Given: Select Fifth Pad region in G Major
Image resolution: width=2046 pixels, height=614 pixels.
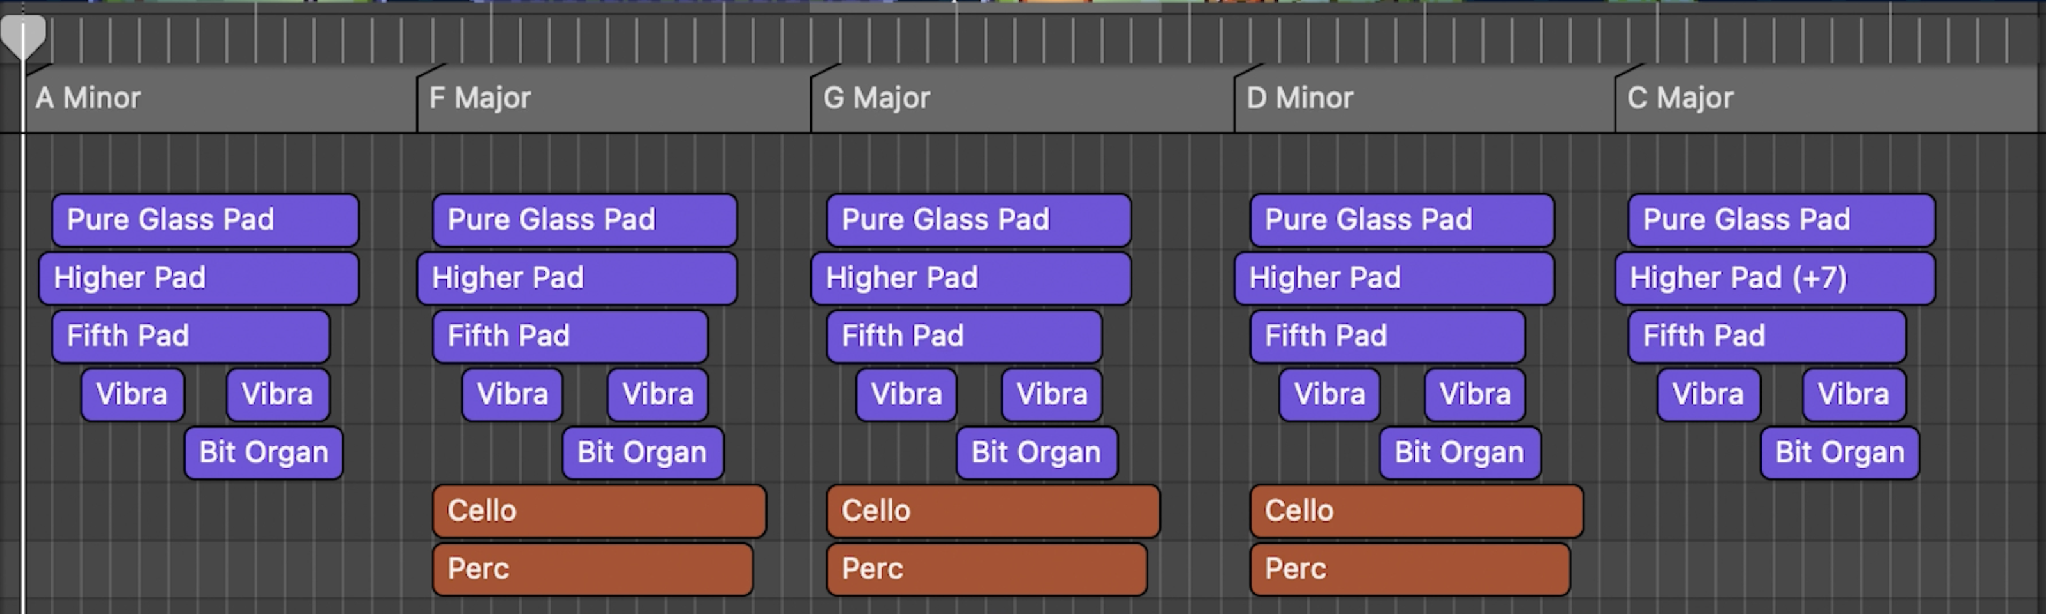Looking at the screenshot, I should point(964,336).
